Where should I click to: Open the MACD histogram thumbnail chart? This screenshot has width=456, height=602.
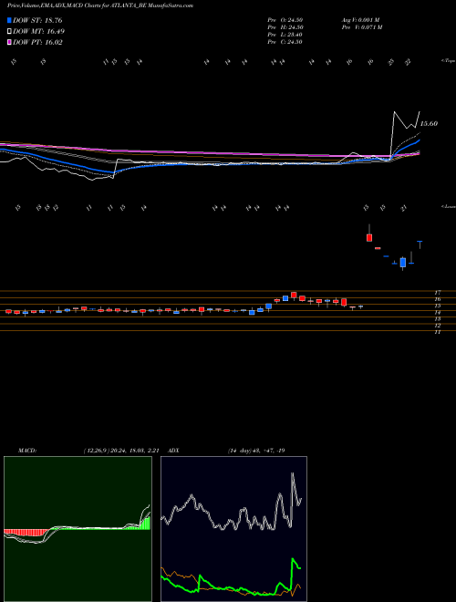coord(78,529)
